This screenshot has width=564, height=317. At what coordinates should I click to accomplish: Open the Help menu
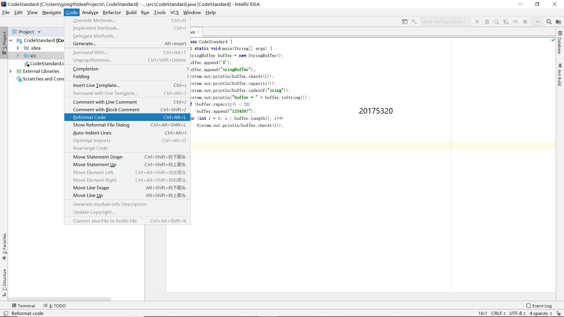pos(211,12)
